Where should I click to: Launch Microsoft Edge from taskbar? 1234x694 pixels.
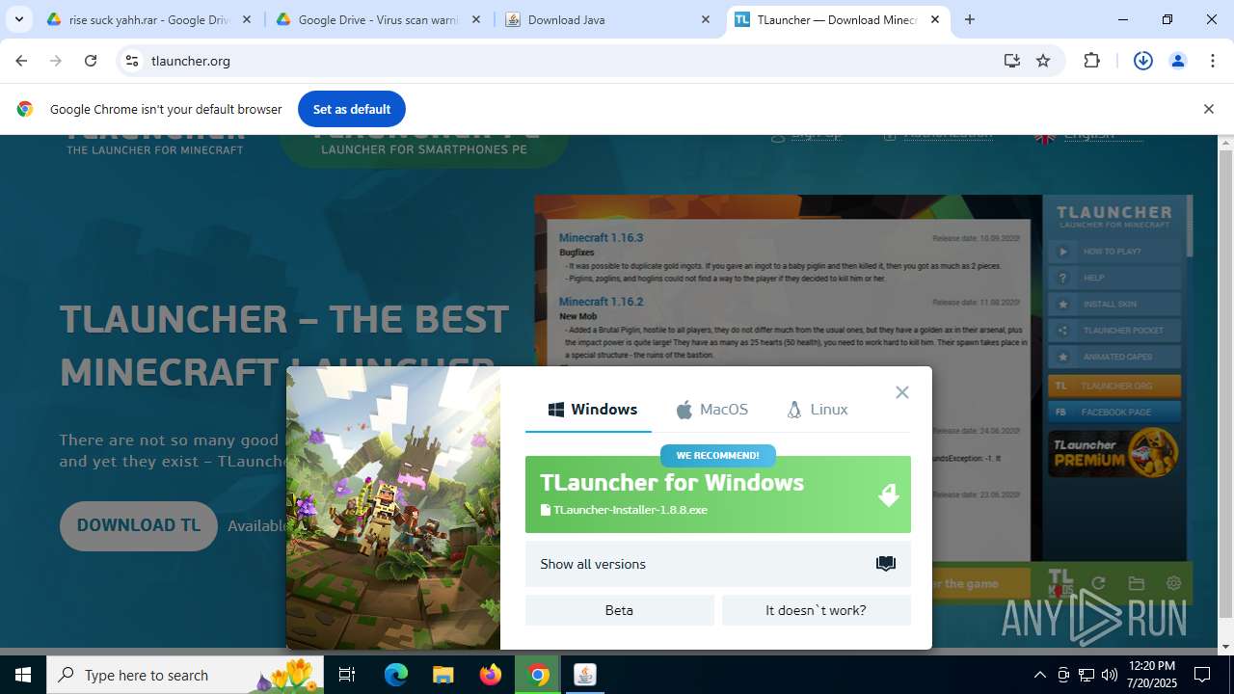click(x=396, y=675)
